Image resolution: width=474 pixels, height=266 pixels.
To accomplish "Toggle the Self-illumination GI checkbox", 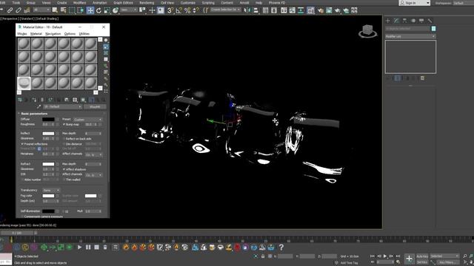I will pyautogui.click(x=64, y=211).
